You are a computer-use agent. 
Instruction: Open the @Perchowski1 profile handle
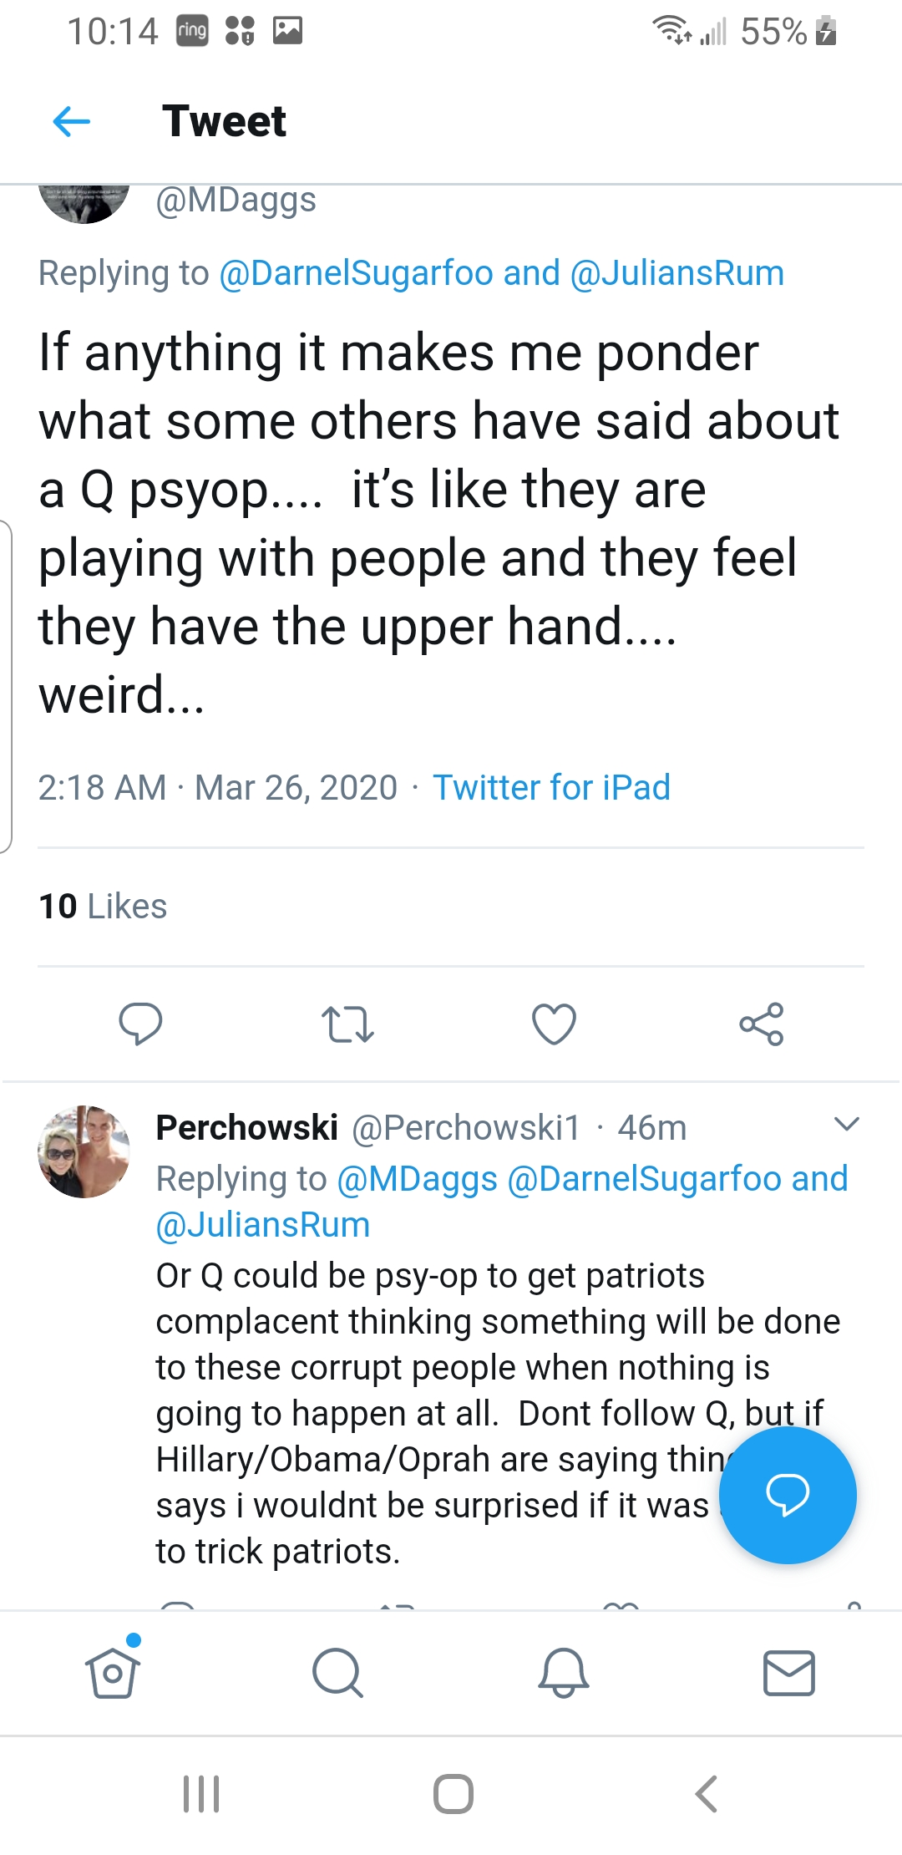point(465,1128)
